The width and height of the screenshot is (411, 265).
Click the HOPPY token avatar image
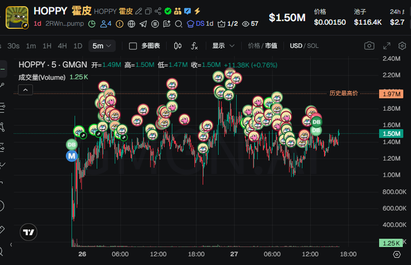pos(17,18)
